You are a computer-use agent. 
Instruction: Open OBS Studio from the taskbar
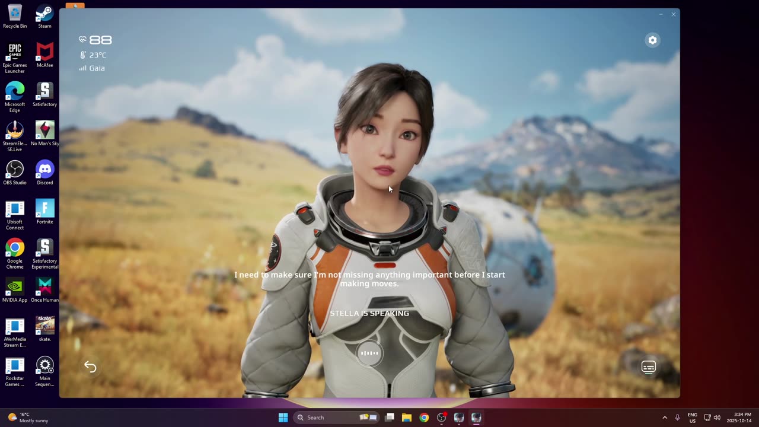[x=441, y=418]
